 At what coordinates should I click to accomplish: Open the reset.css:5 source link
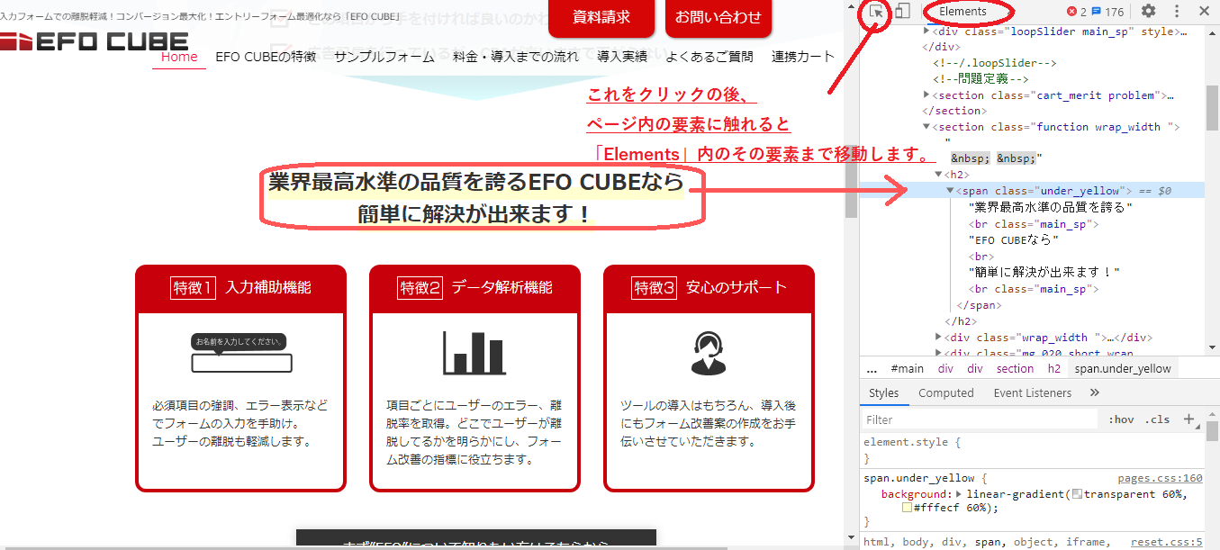tap(1167, 542)
